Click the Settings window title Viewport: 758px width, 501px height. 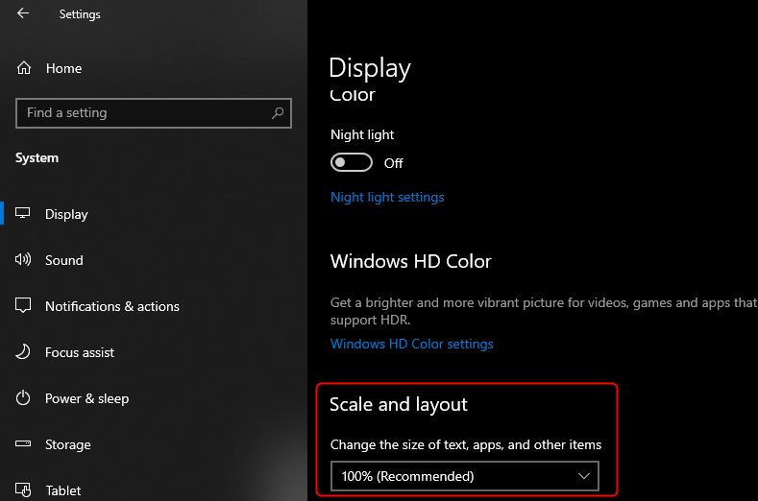pos(80,14)
